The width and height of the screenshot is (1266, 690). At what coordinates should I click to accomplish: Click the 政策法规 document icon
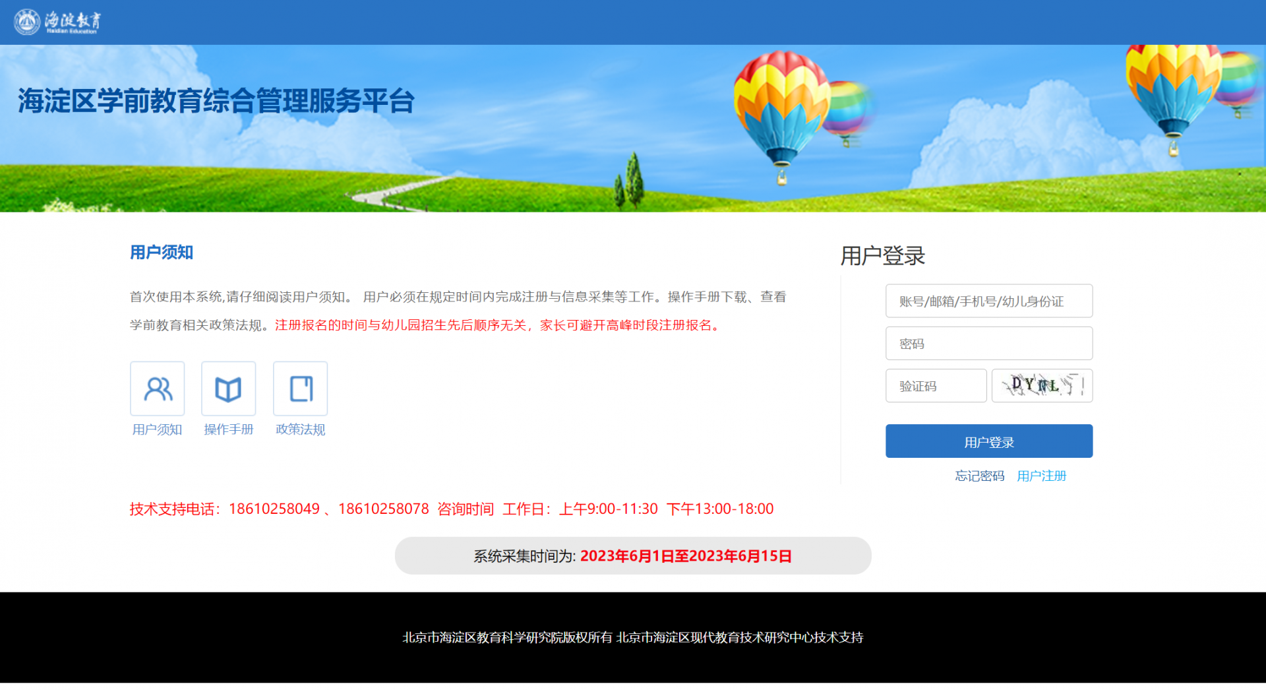click(x=300, y=389)
